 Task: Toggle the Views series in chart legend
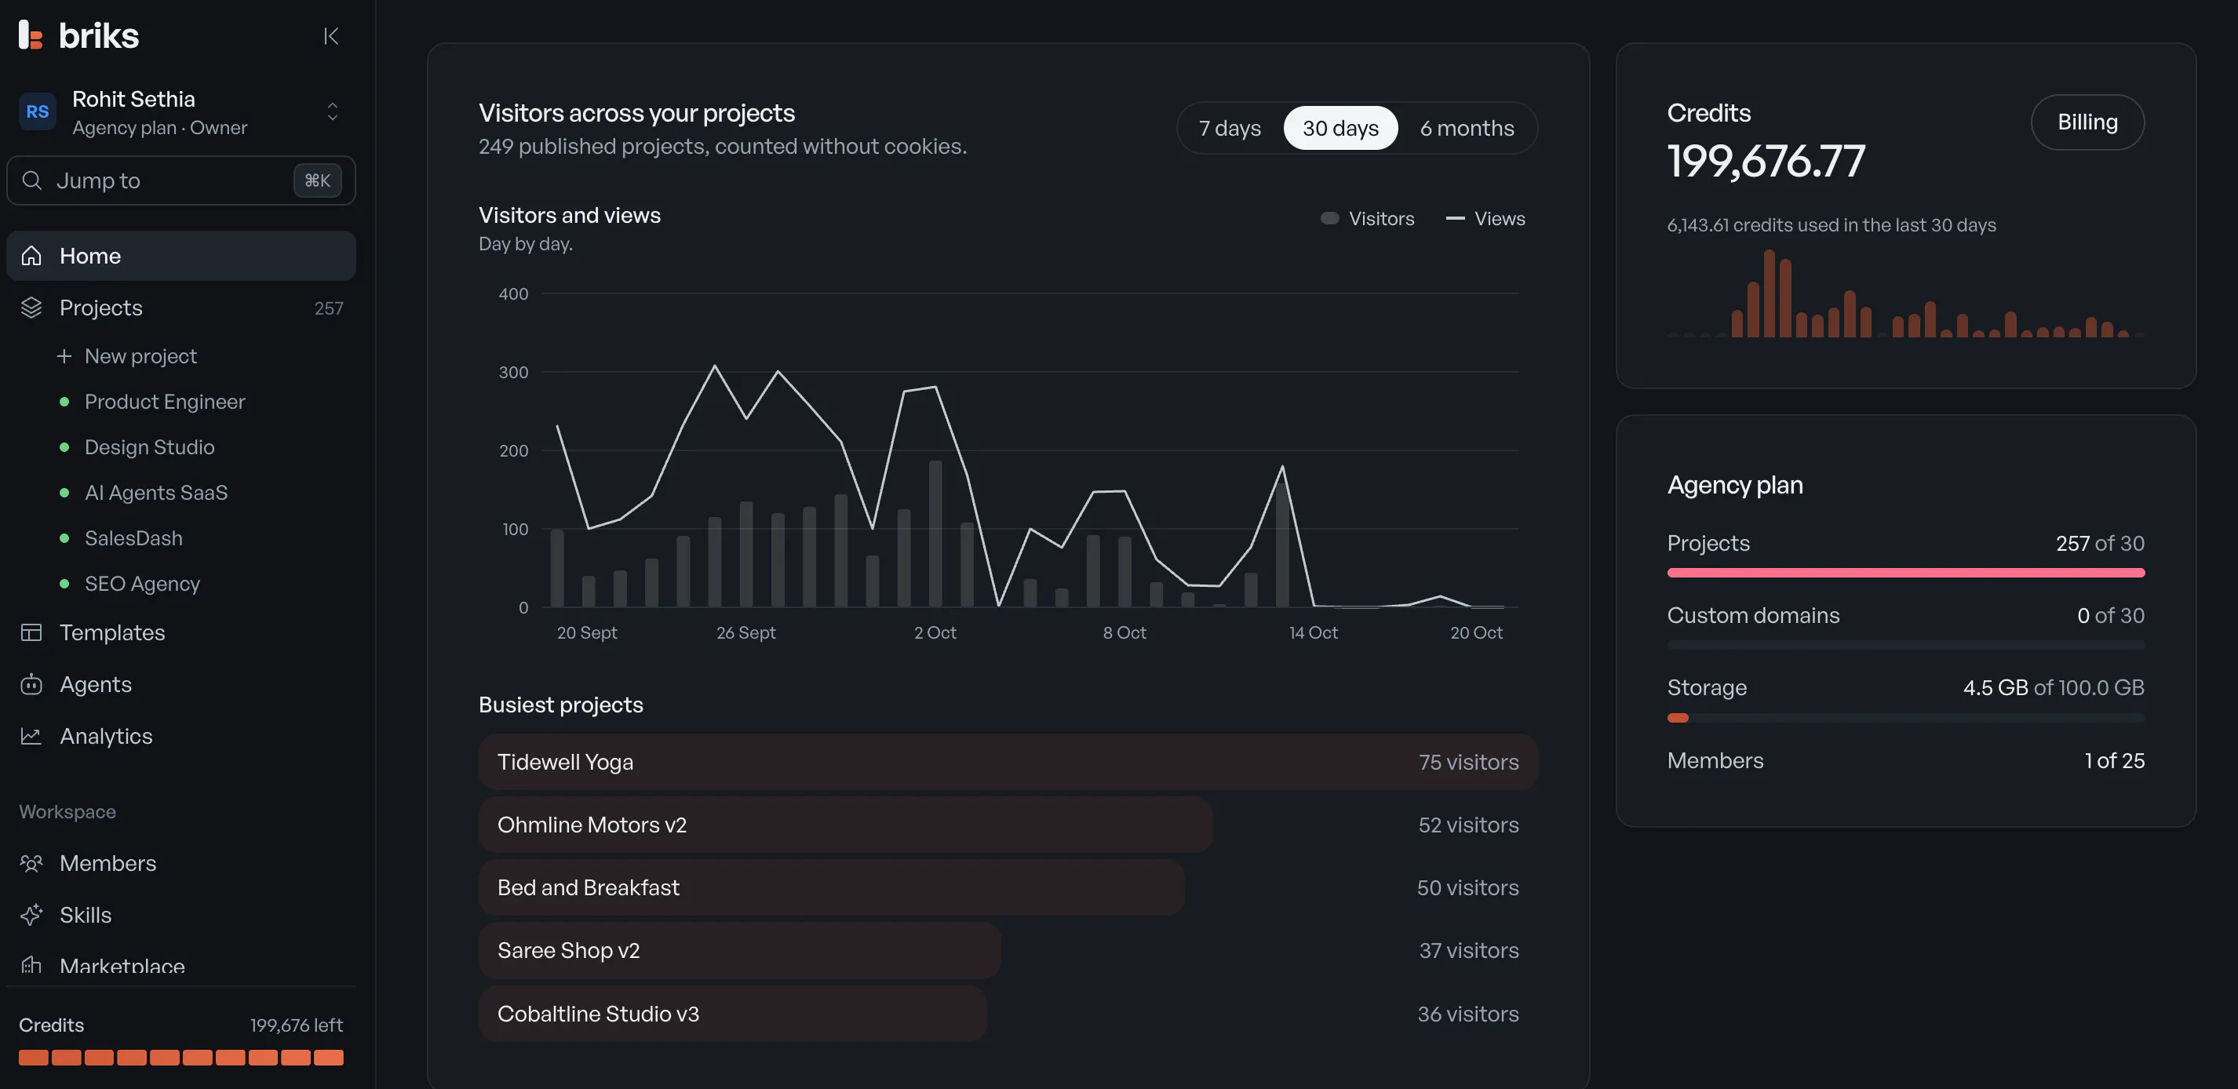click(x=1485, y=219)
